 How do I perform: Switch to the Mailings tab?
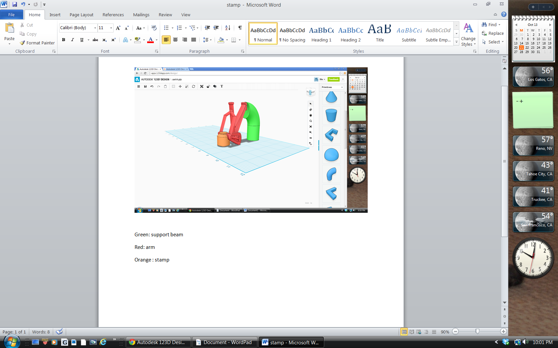click(x=141, y=15)
